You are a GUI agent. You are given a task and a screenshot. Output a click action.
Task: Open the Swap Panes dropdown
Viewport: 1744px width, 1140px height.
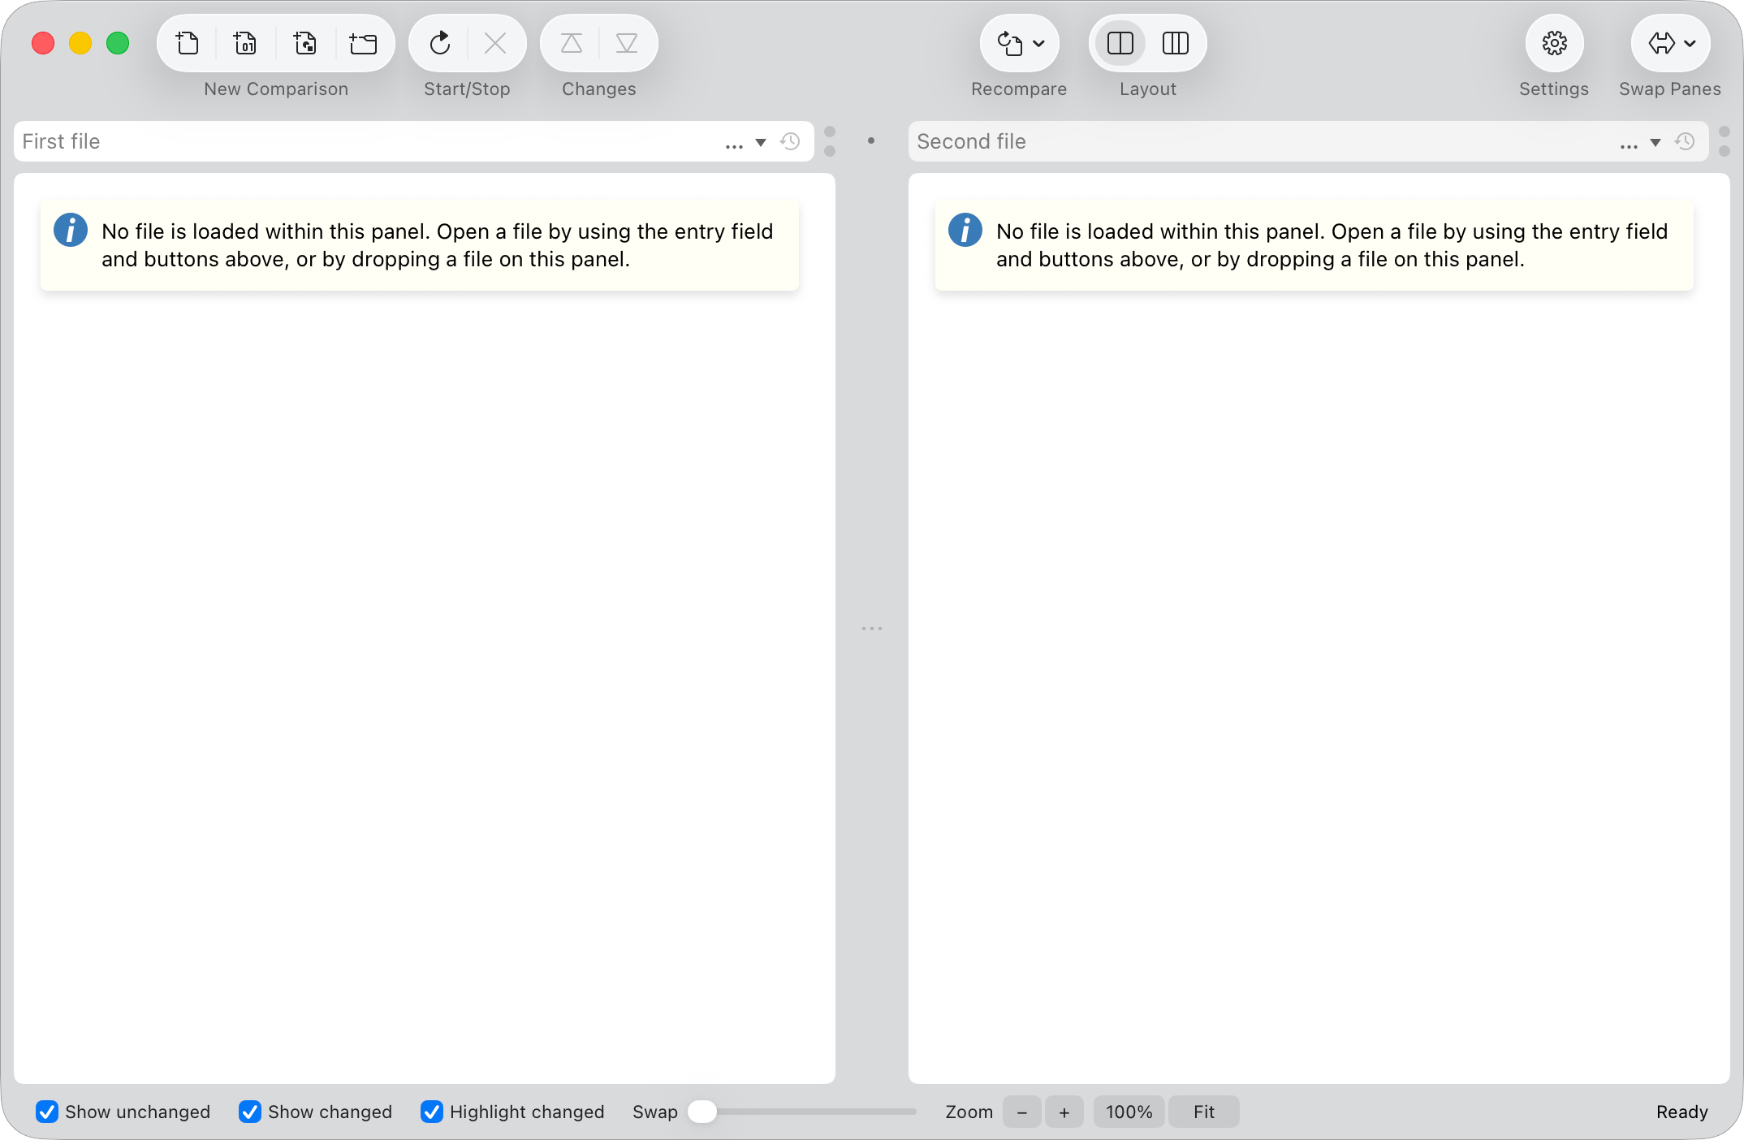point(1671,43)
